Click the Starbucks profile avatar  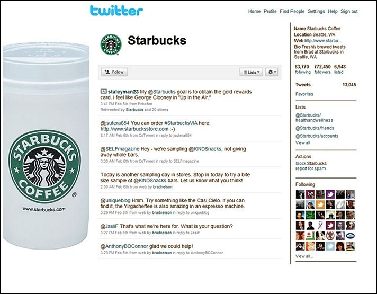point(111,44)
